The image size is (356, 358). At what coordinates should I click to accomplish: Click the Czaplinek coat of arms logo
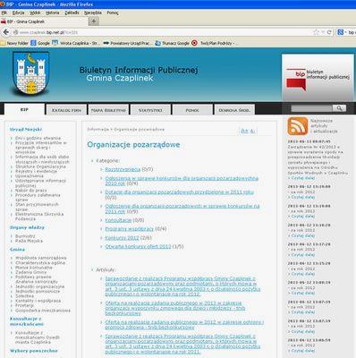(30, 73)
